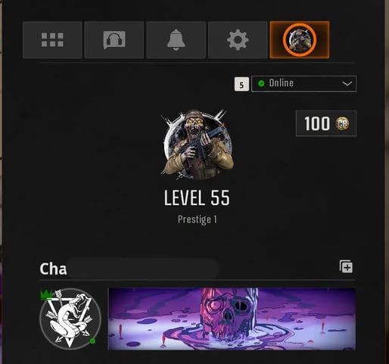Click the green online status dot

[261, 83]
